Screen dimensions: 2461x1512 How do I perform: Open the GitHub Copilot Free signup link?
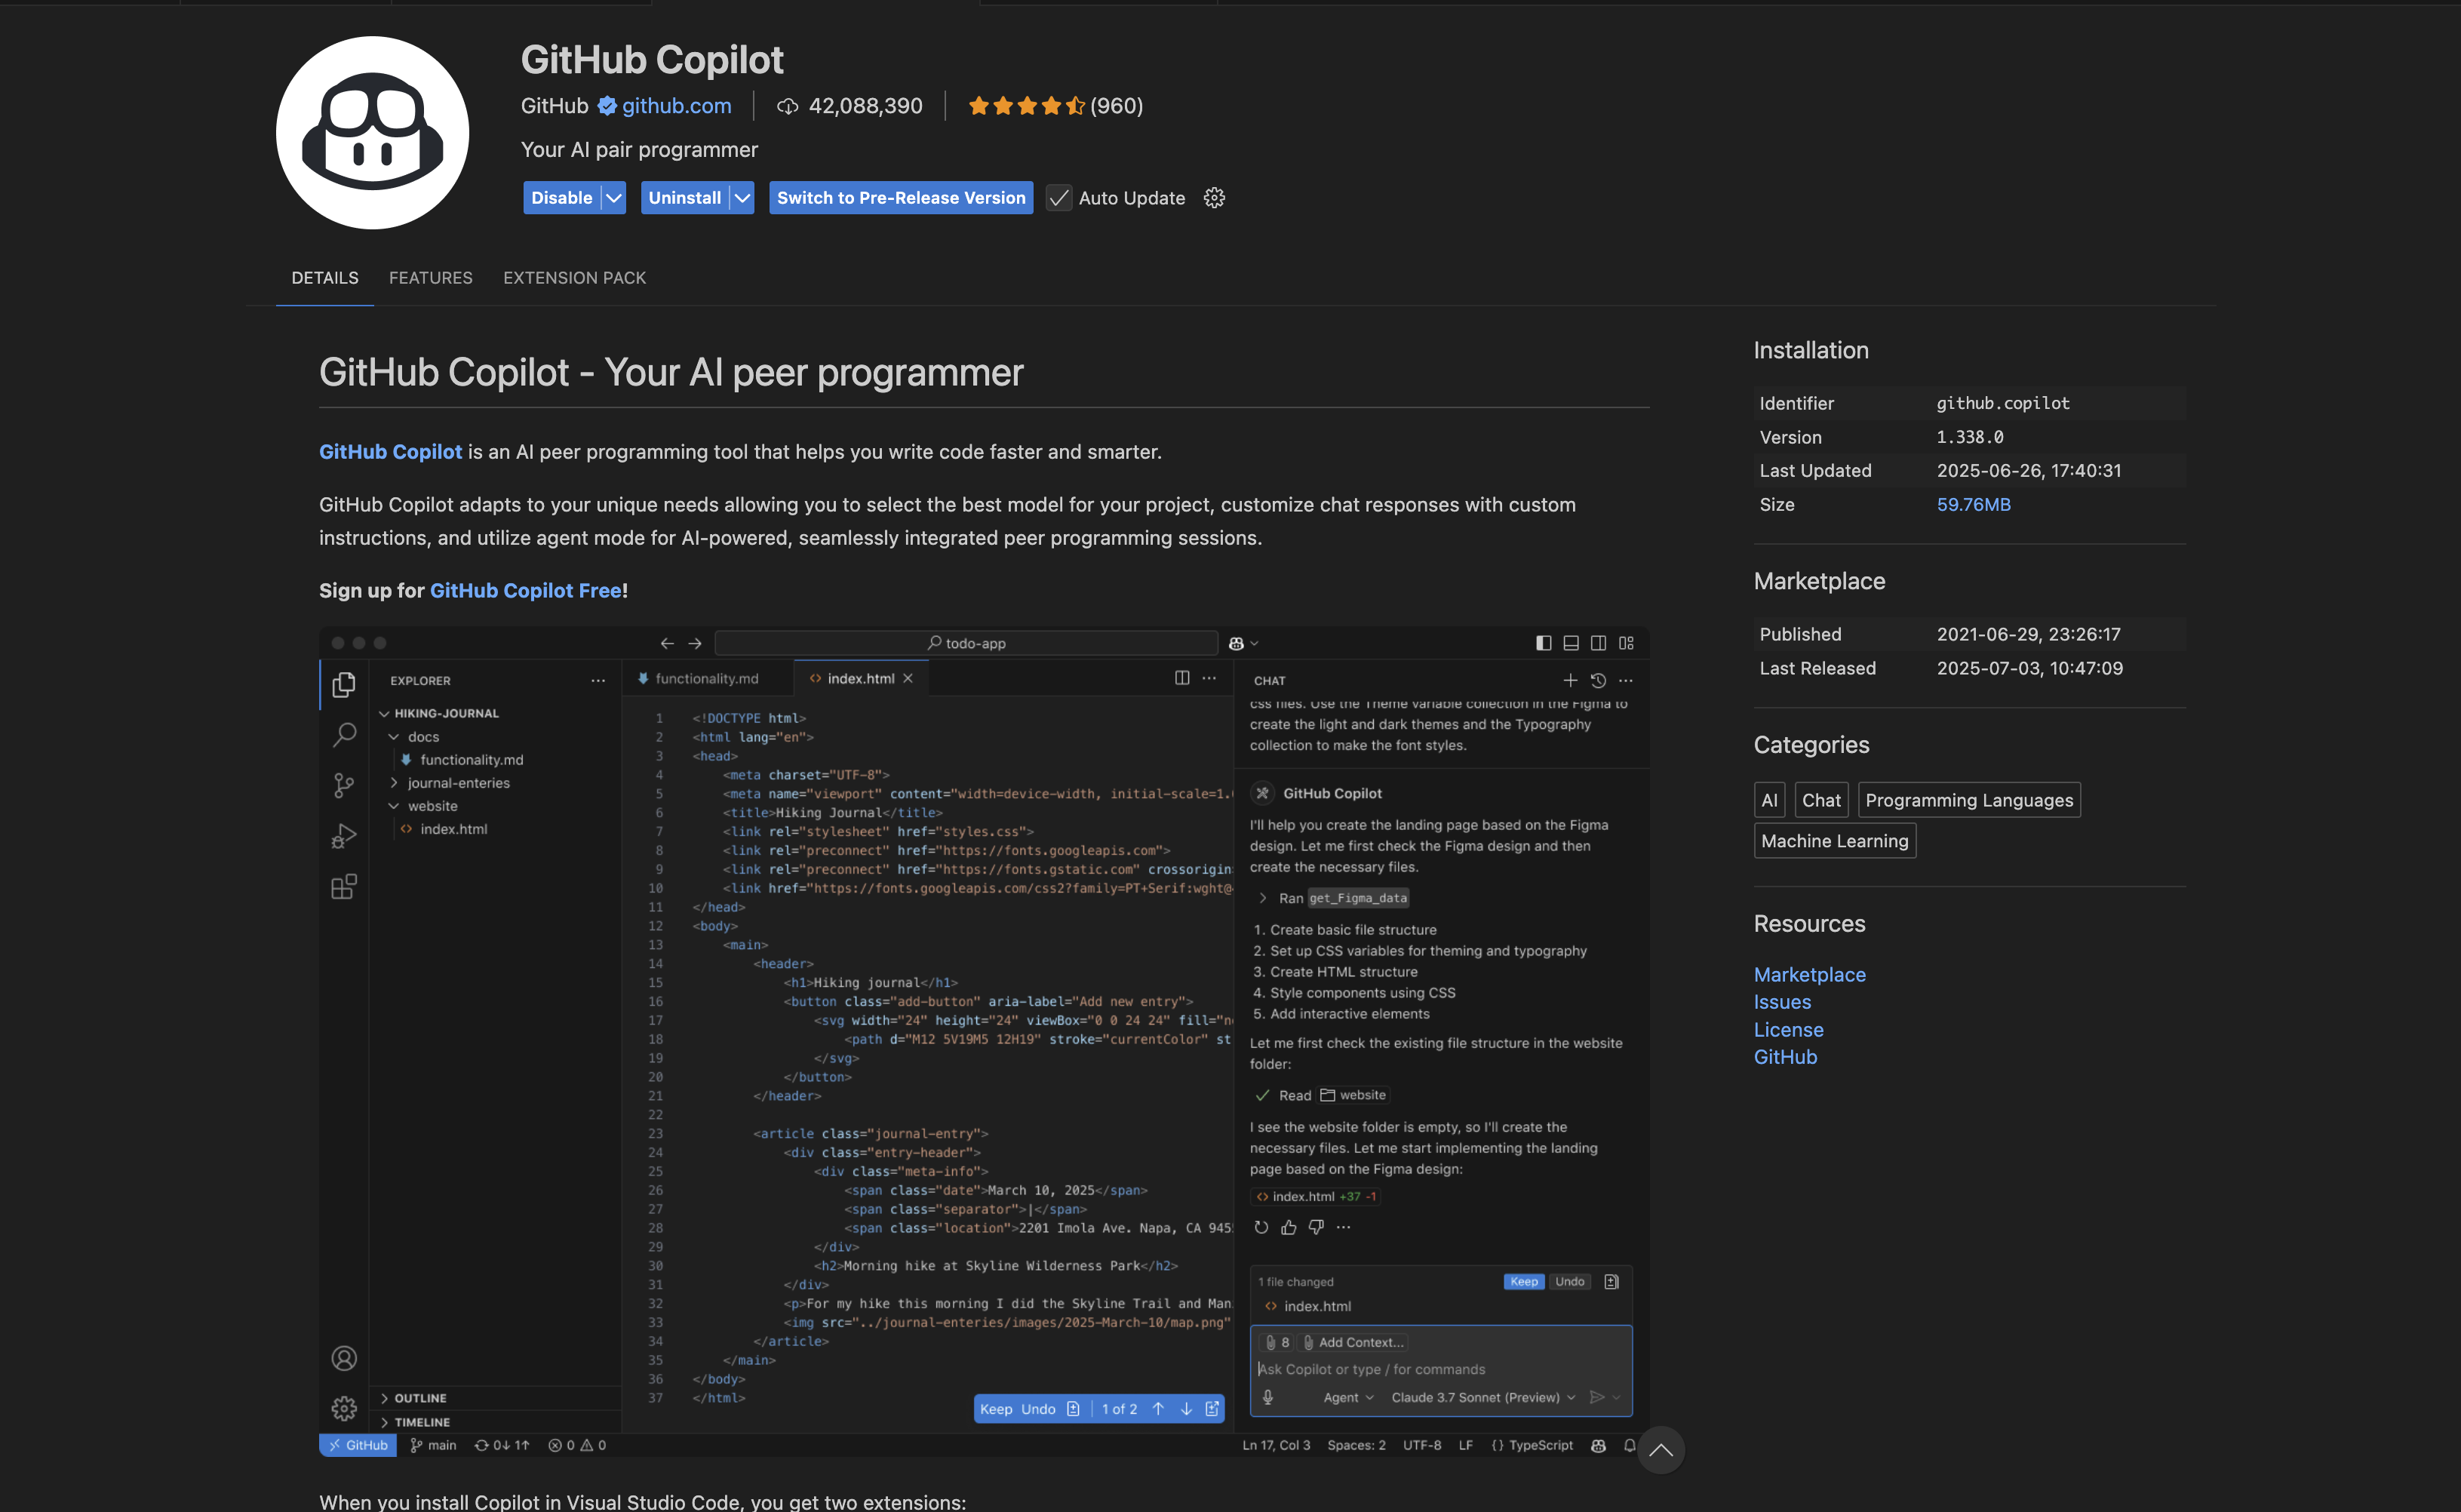(524, 590)
